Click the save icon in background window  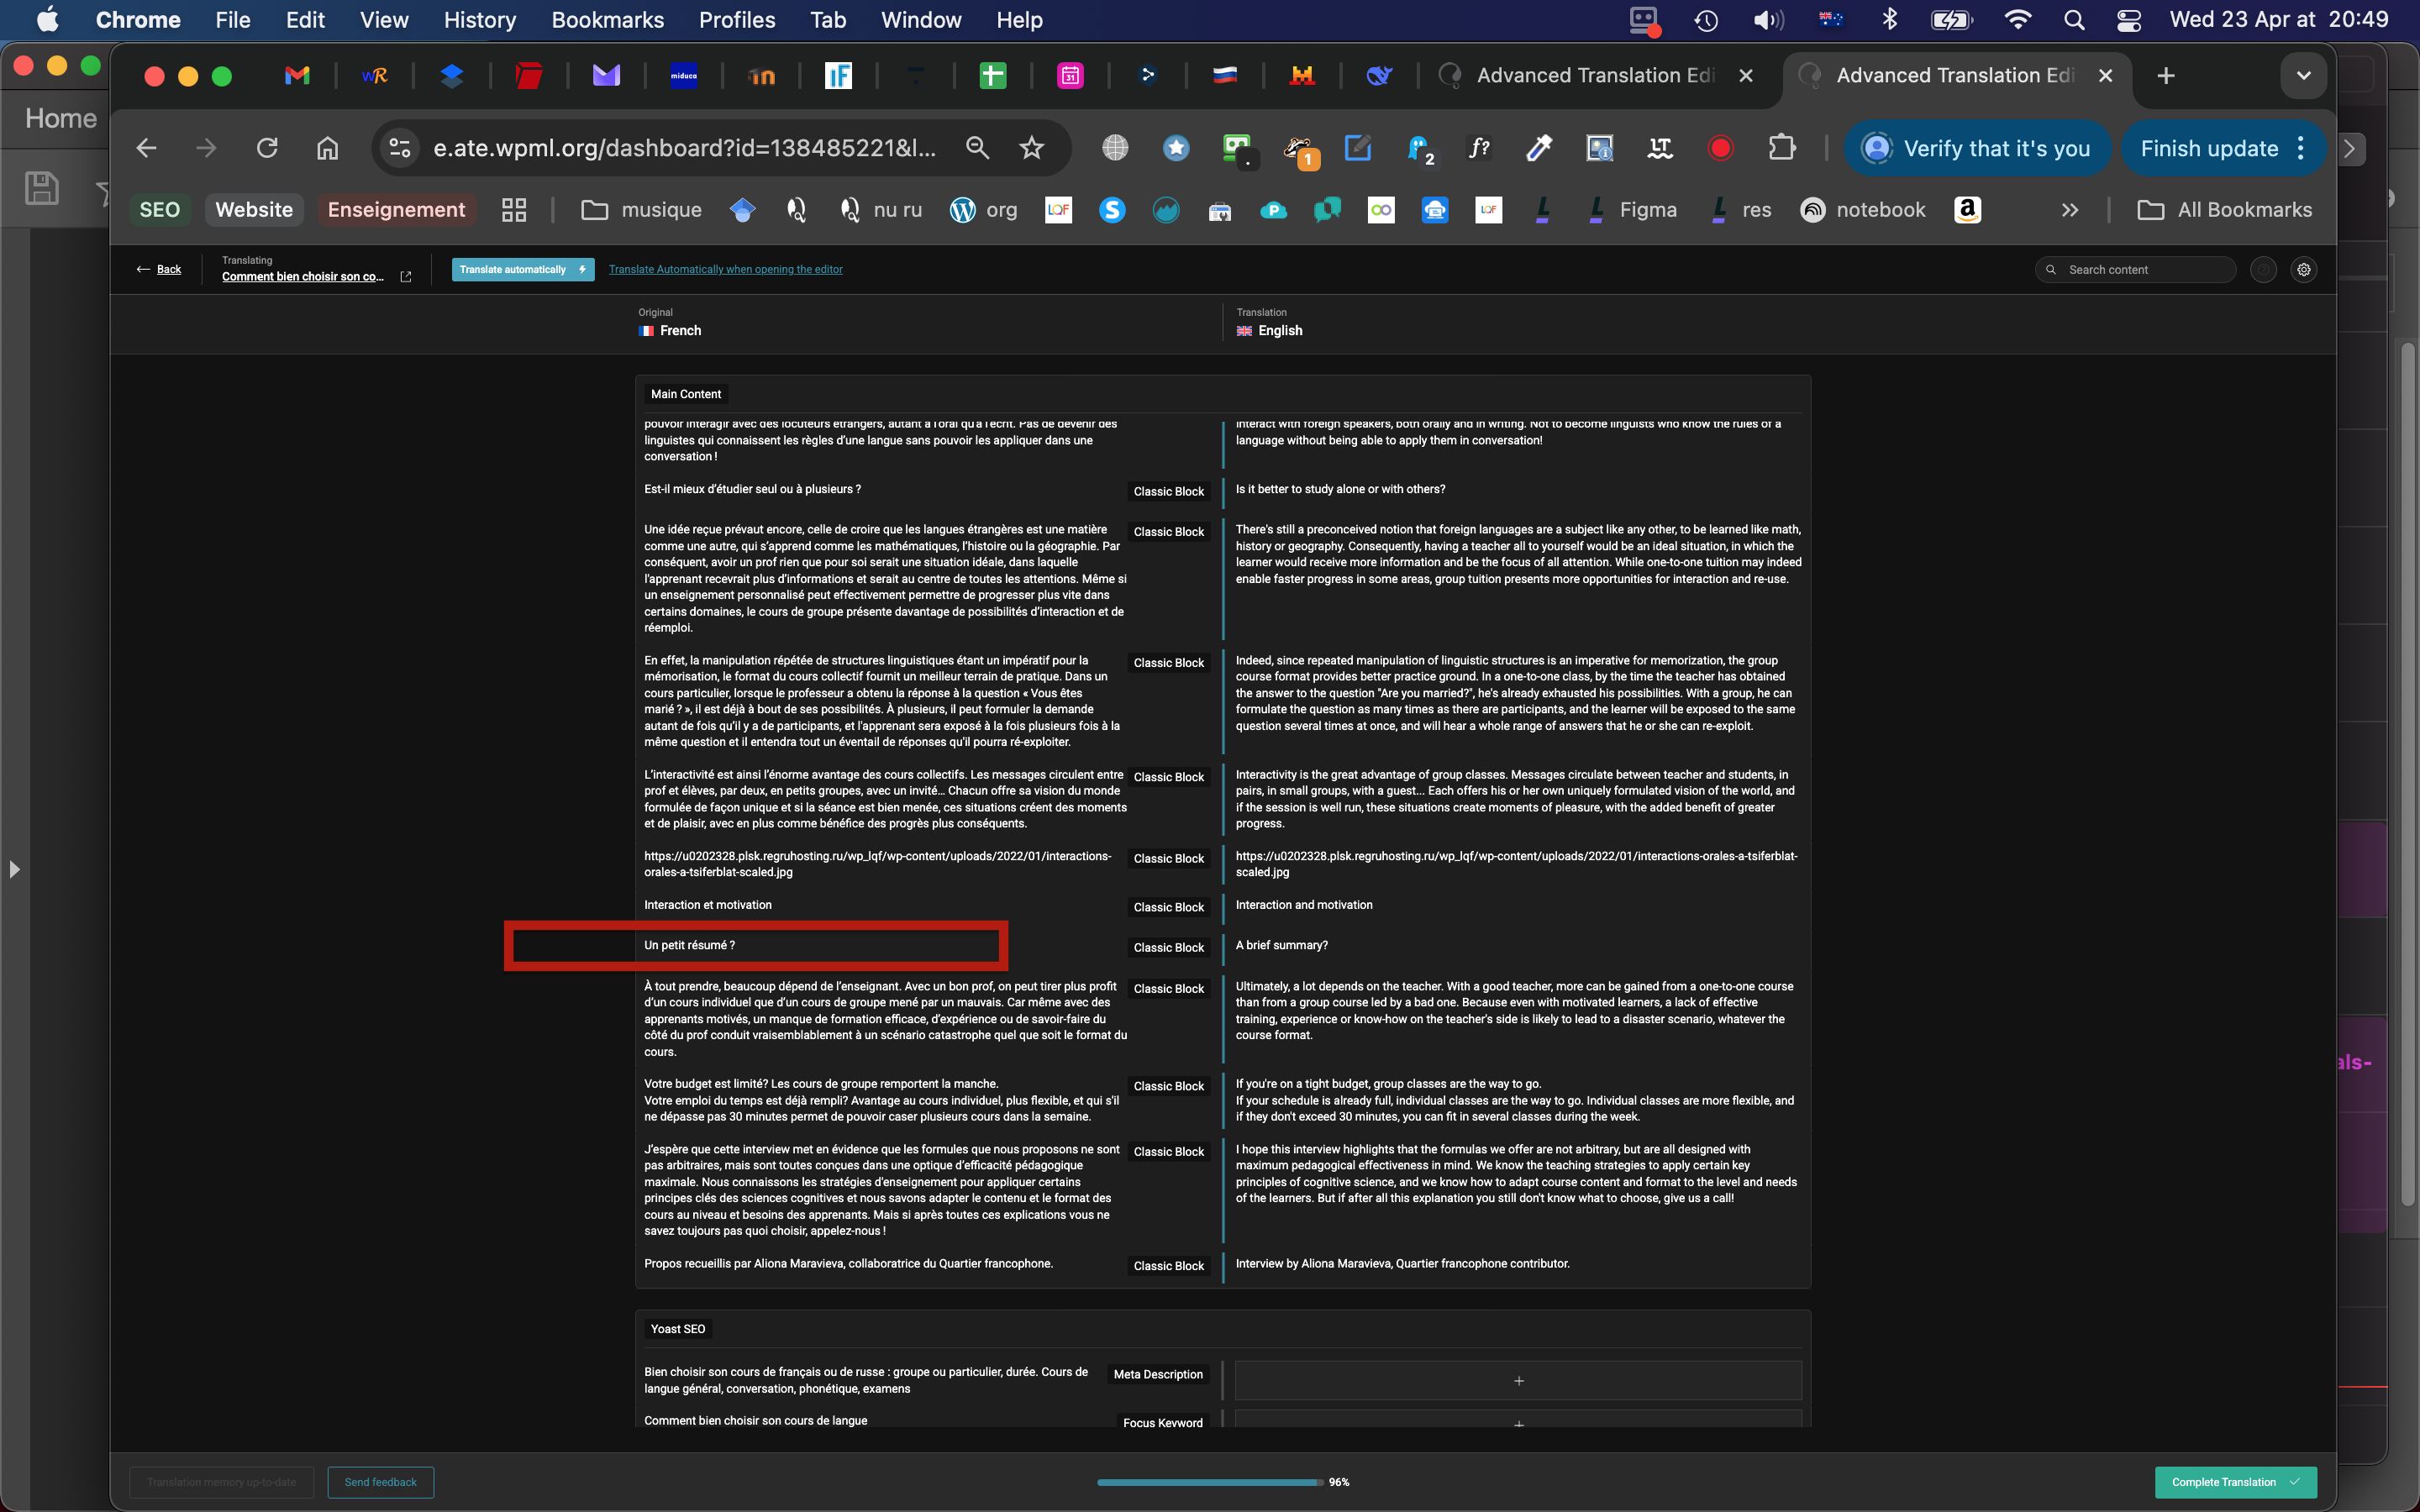(41, 188)
